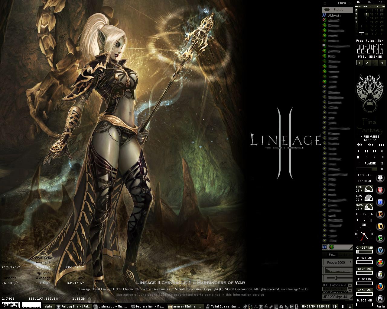
Task: Launch the yellow Outlook-style dock icon
Action: [x=380, y=226]
